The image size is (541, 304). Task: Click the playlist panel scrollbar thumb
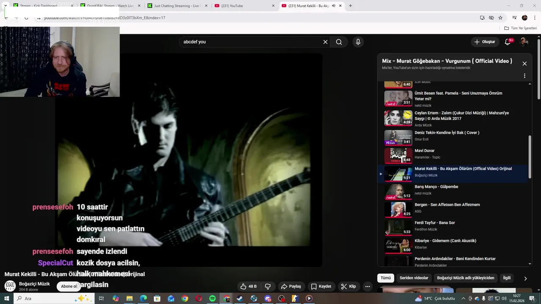(530, 157)
